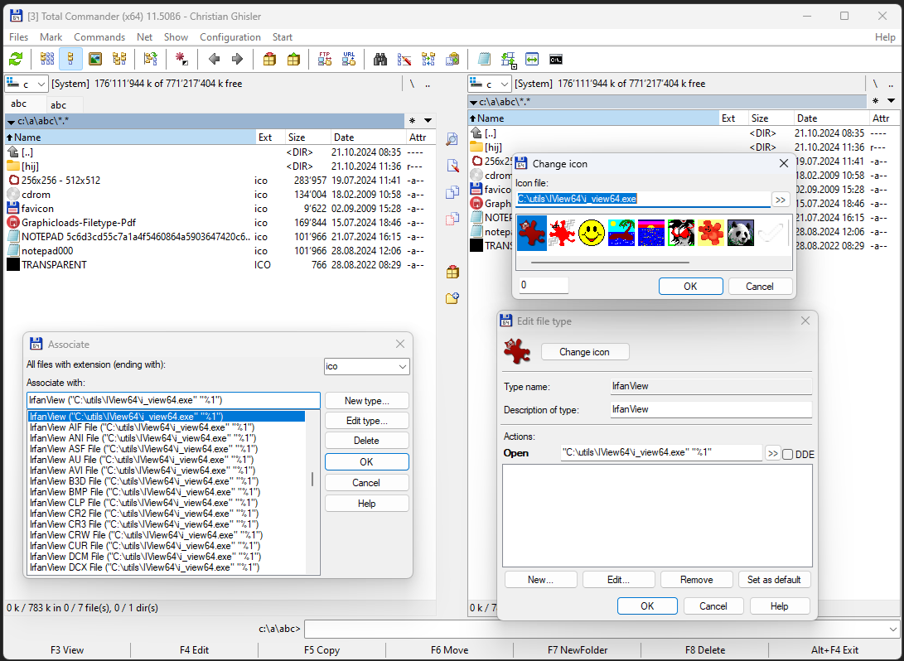Open synchronize directories toolbar icon
The height and width of the screenshot is (661, 904).
tap(428, 59)
